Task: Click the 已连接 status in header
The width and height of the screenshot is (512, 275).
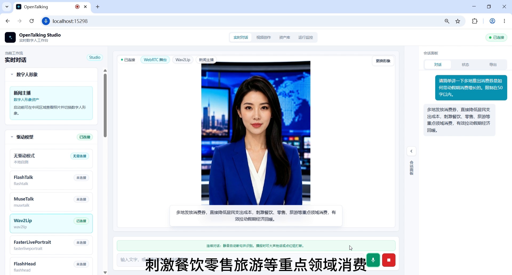Action: 496,37
